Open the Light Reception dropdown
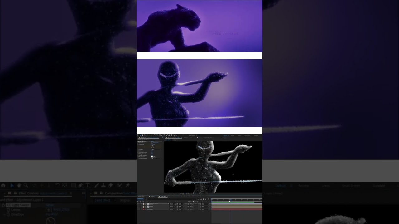Viewport: 399px width, 224px height. (x=156, y=158)
